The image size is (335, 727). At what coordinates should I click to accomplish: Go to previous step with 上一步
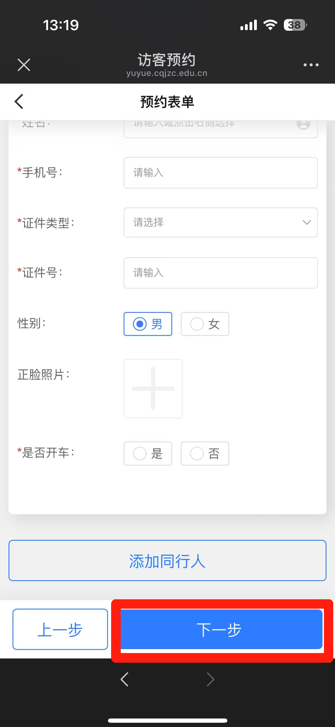point(60,629)
